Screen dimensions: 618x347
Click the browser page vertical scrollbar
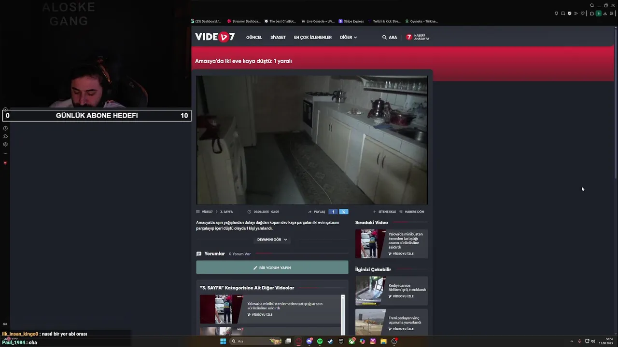tap(615, 104)
